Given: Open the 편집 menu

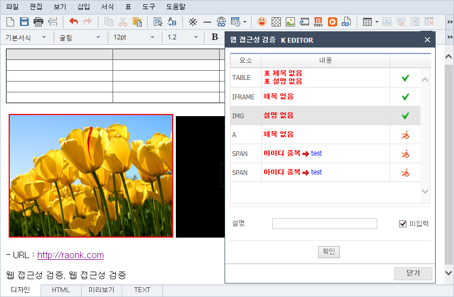Looking at the screenshot, I should click(36, 6).
